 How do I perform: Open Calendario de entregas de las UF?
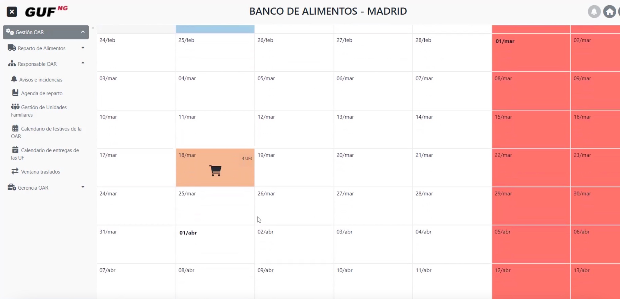[45, 154]
